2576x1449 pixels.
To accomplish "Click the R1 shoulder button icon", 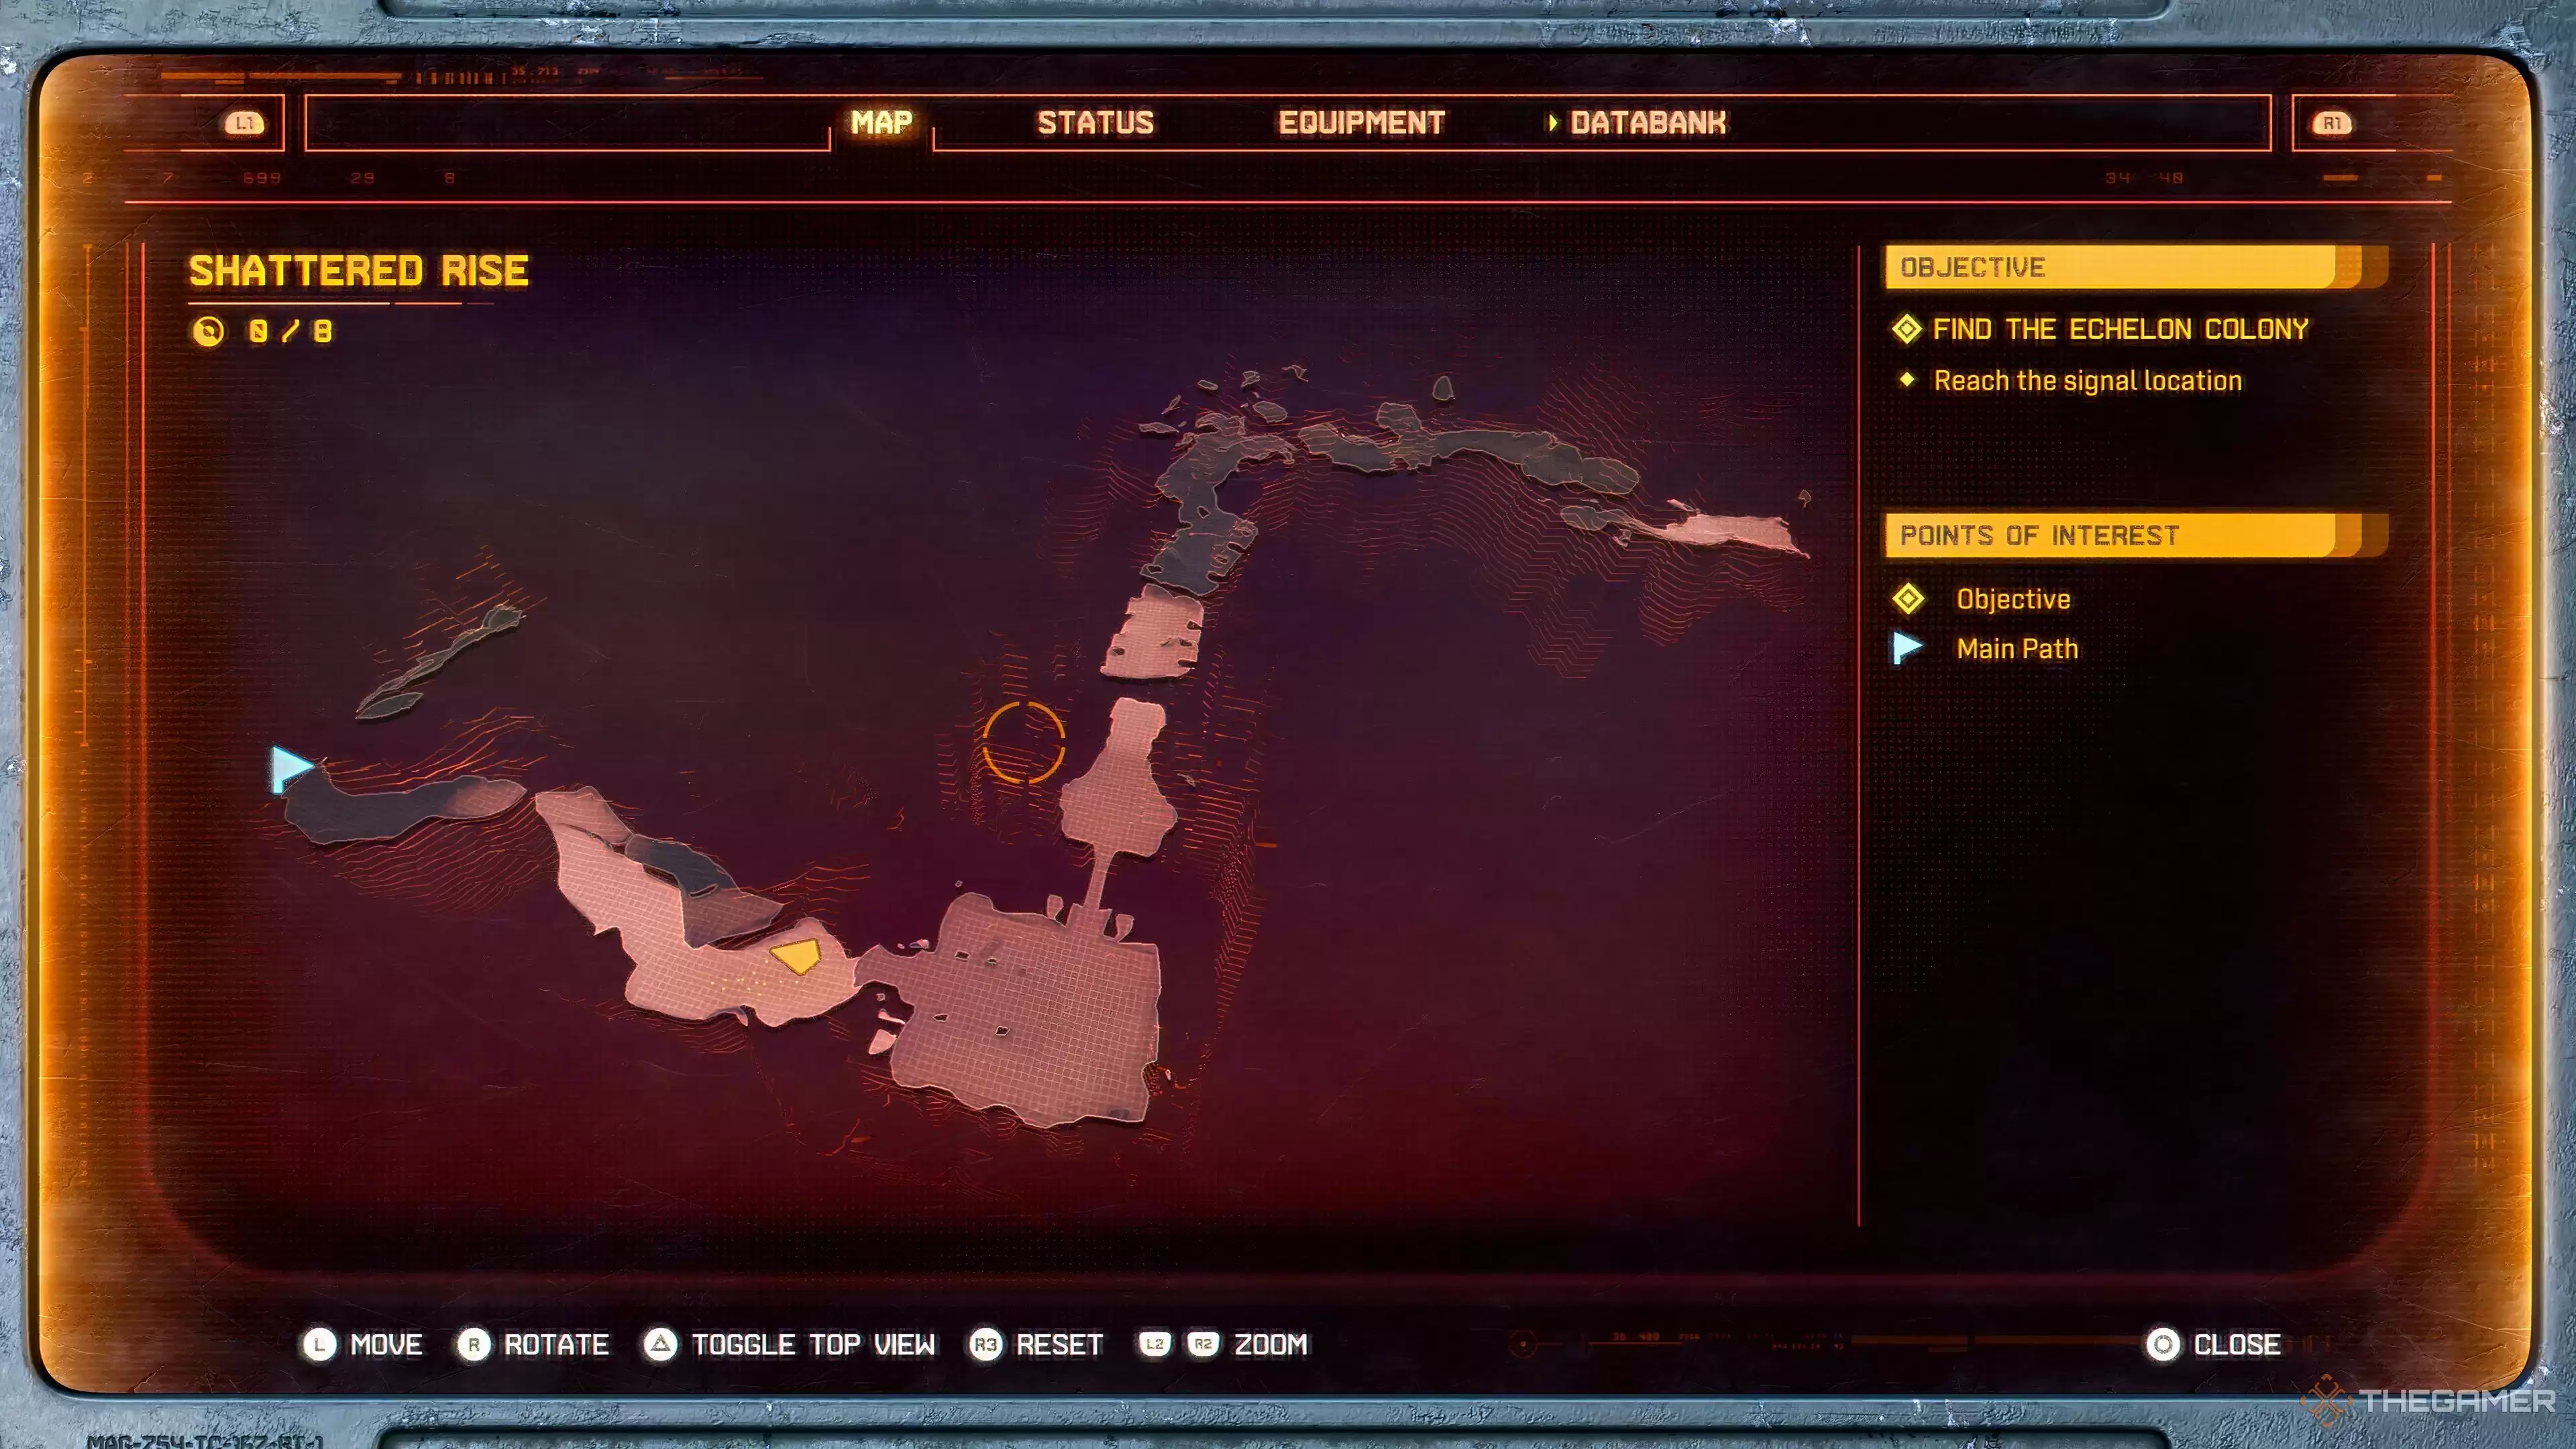I will pos(2331,123).
